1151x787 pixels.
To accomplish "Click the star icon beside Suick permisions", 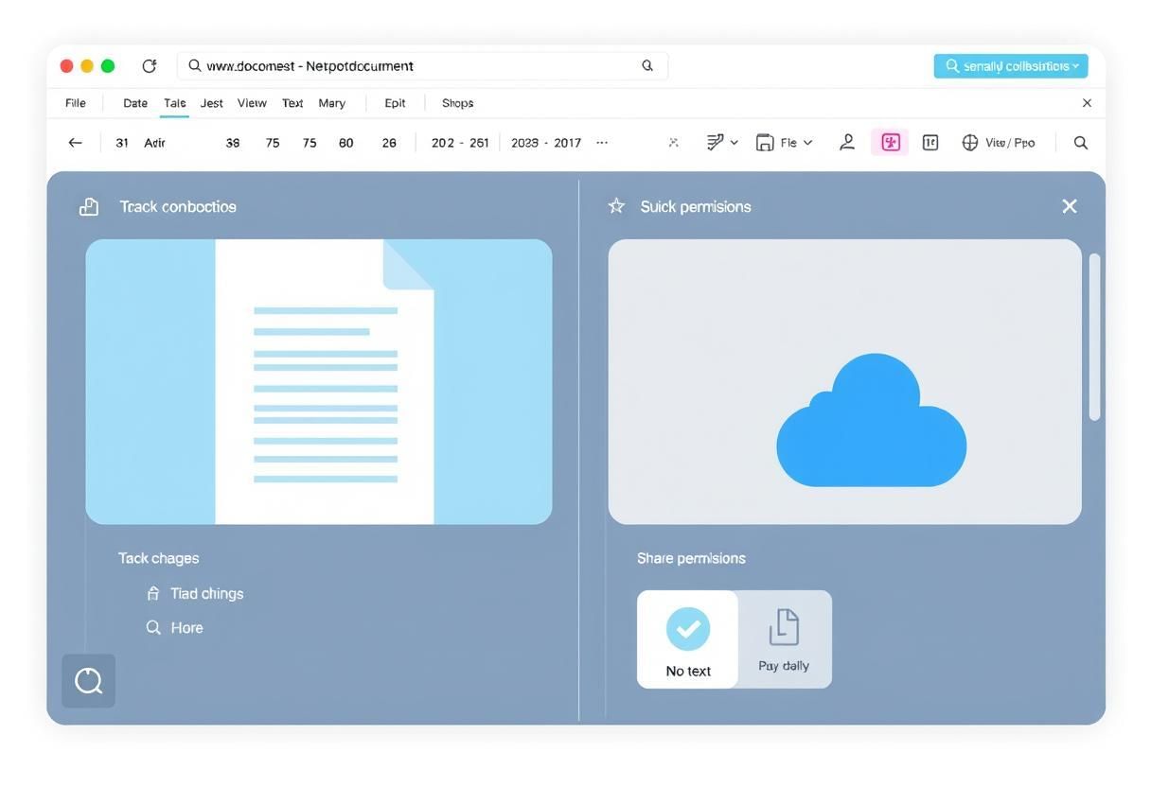I will tap(616, 206).
